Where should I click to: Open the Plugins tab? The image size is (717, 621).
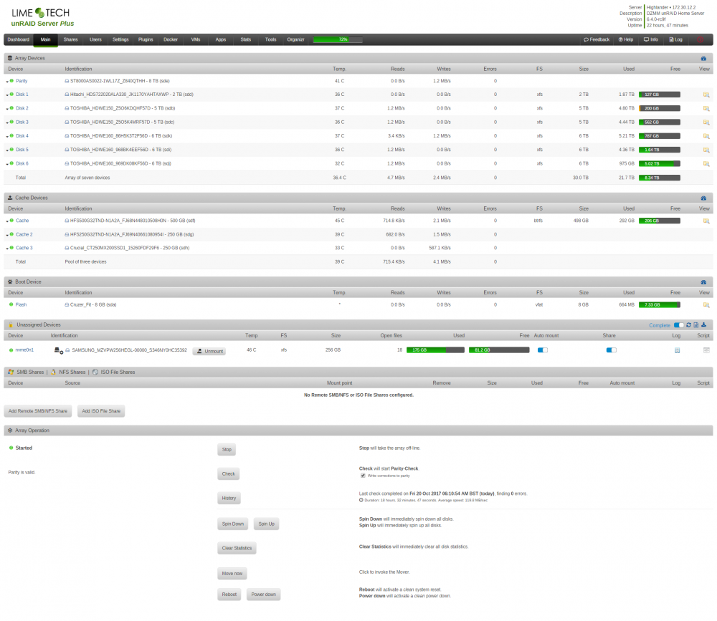click(x=146, y=40)
